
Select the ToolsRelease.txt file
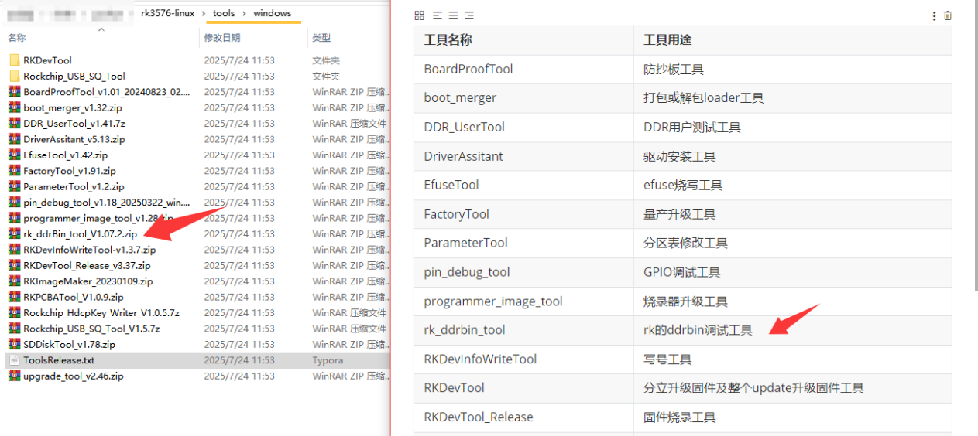58,360
